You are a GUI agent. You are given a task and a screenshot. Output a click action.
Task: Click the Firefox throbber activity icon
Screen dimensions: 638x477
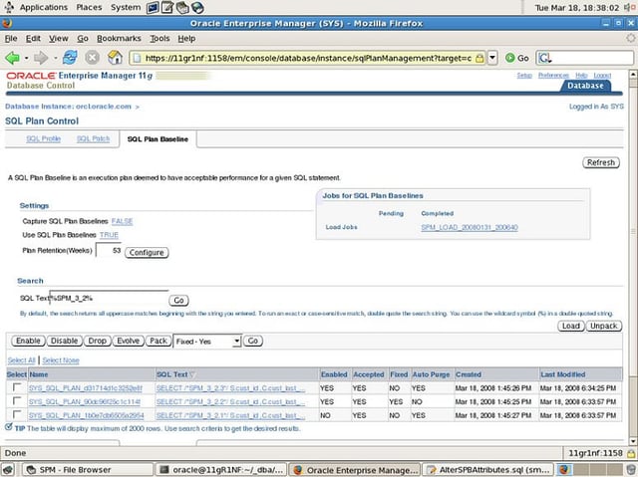click(x=631, y=38)
